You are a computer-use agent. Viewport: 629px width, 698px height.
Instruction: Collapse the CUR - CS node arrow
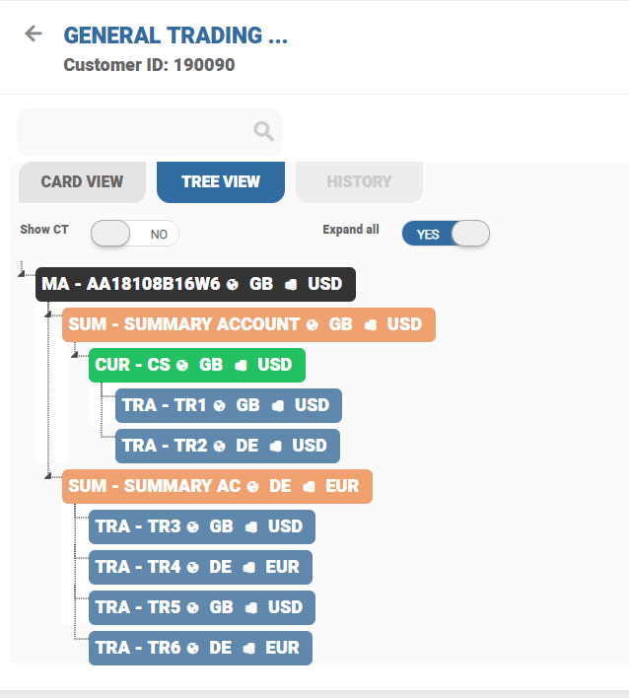[75, 354]
